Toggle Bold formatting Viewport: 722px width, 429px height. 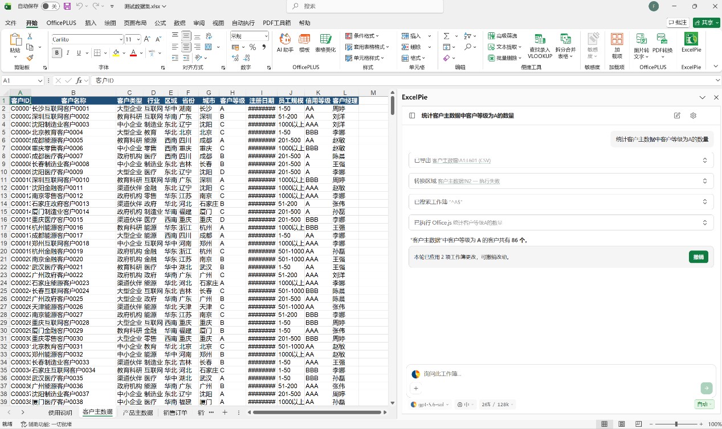pyautogui.click(x=56, y=53)
